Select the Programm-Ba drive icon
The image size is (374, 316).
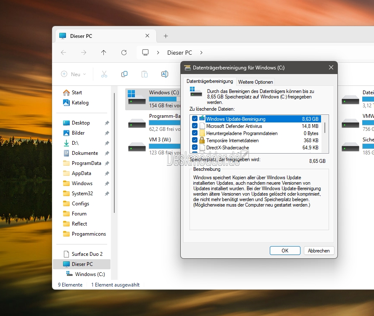pyautogui.click(x=137, y=124)
